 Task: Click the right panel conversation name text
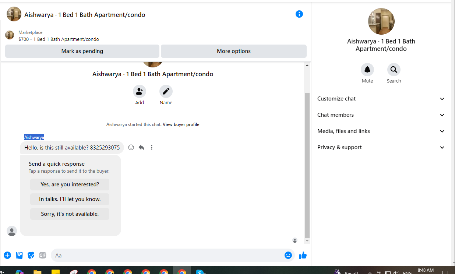[381, 45]
